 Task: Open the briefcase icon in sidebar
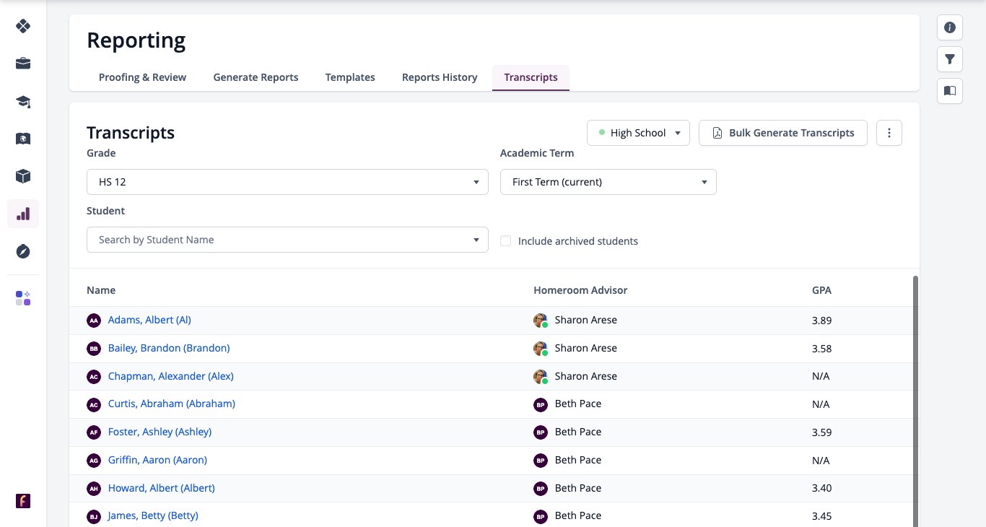(23, 64)
